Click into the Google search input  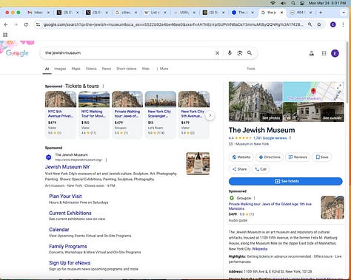coord(128,53)
